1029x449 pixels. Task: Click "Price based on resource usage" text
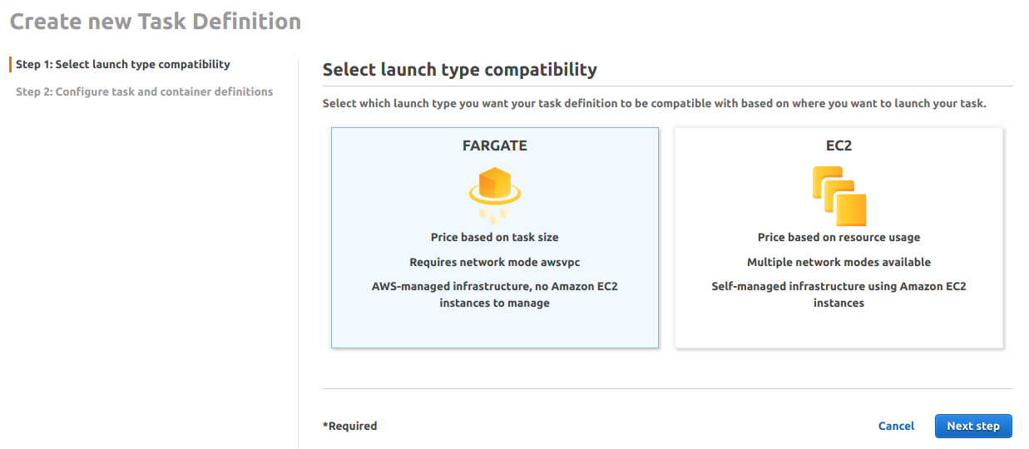[839, 237]
